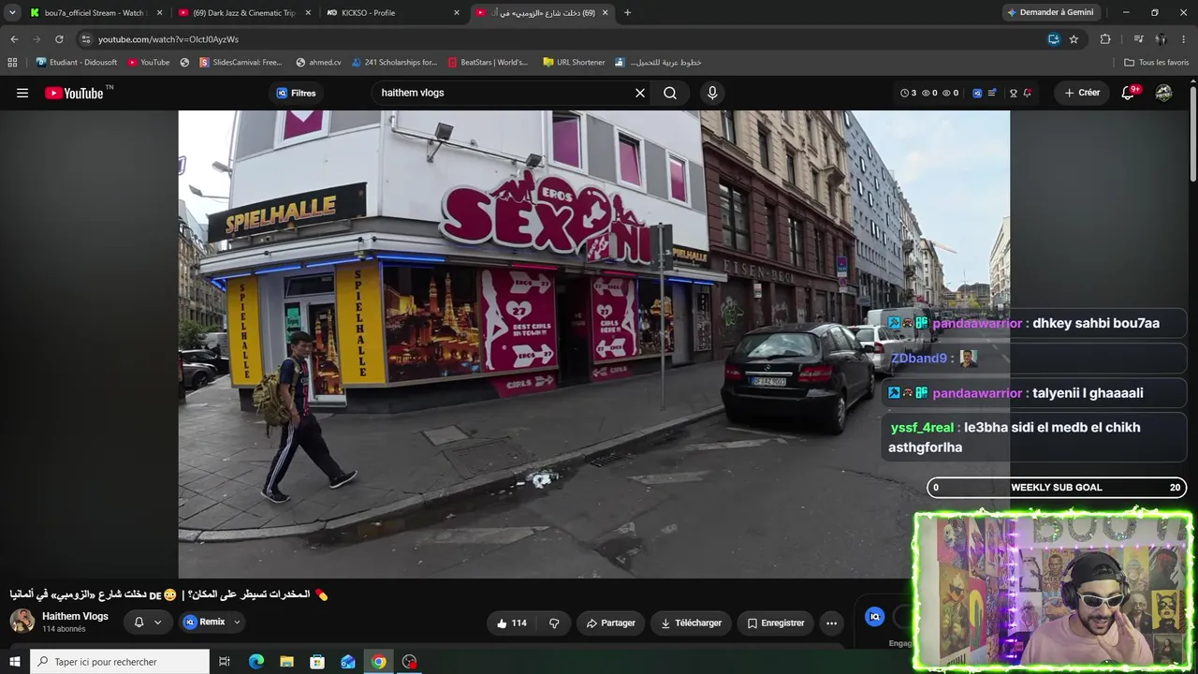Screen dimensions: 1198x674
Task: Open a new browser tab
Action: point(627,13)
